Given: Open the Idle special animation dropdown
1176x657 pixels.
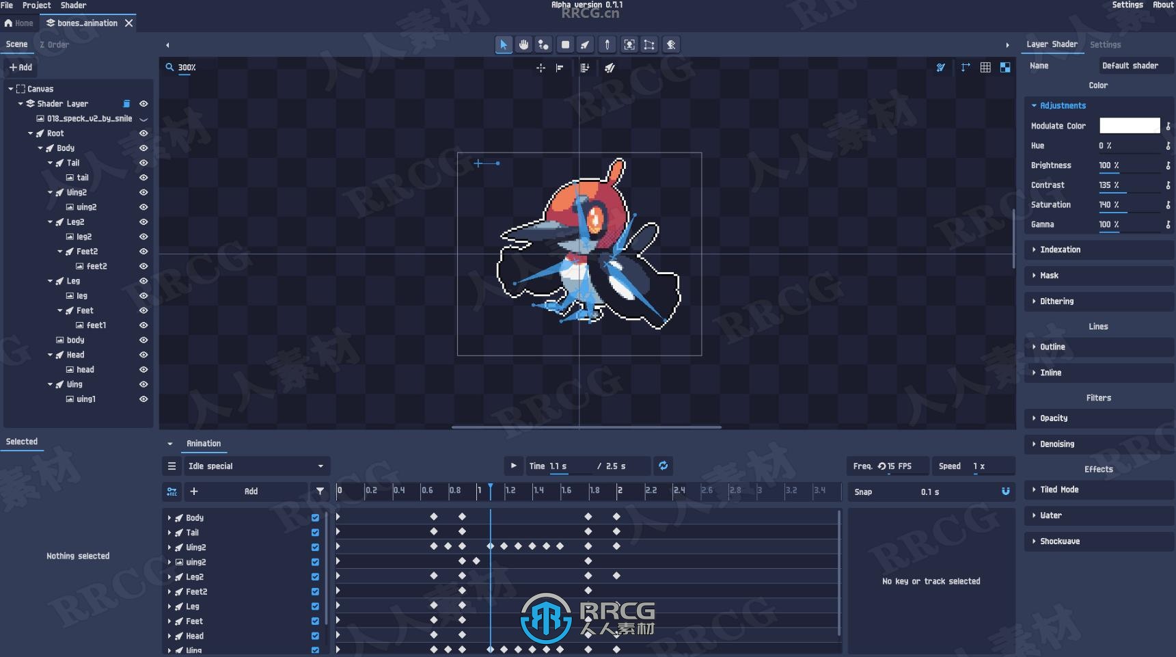Looking at the screenshot, I should (256, 466).
